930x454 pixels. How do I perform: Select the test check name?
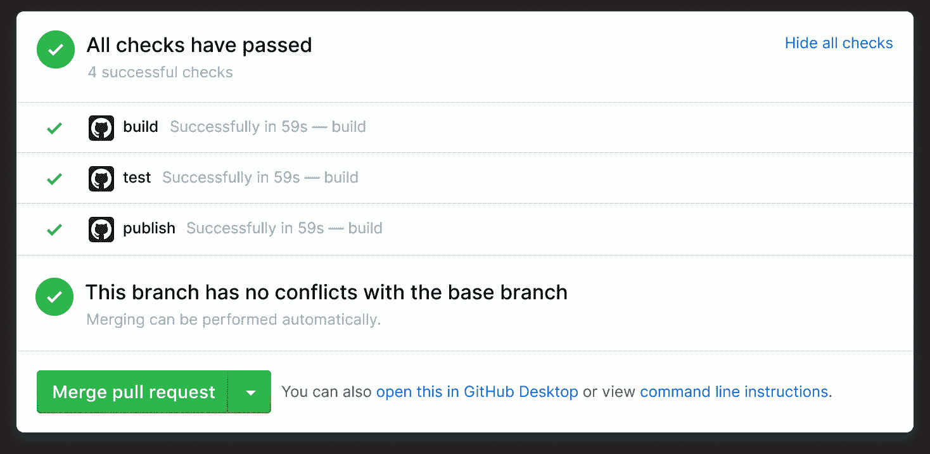(x=137, y=178)
